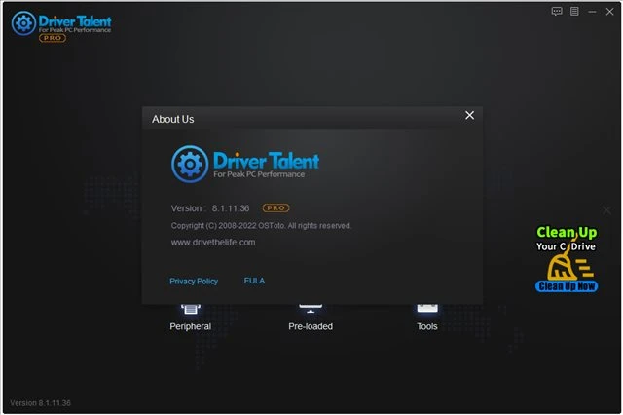
Task: Click the Version 8.1.11.36 text in the bottom status bar
Action: pos(40,403)
